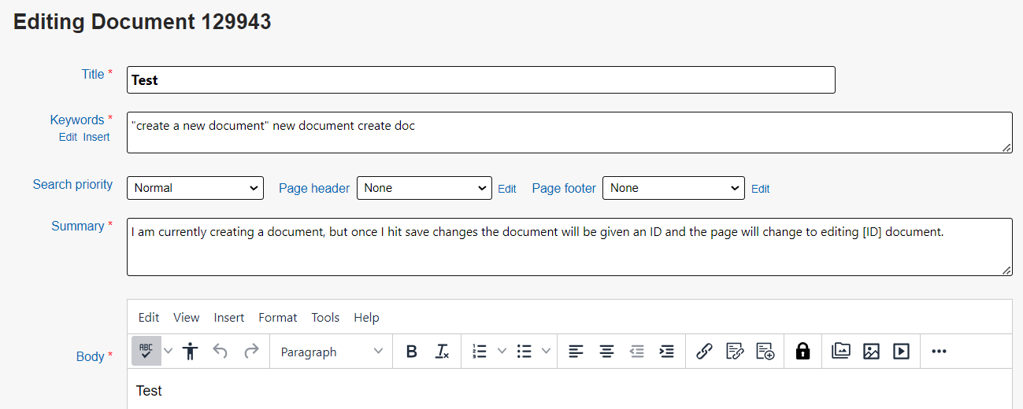1023x409 pixels.
Task: Open the editor Edit menu
Action: click(149, 318)
